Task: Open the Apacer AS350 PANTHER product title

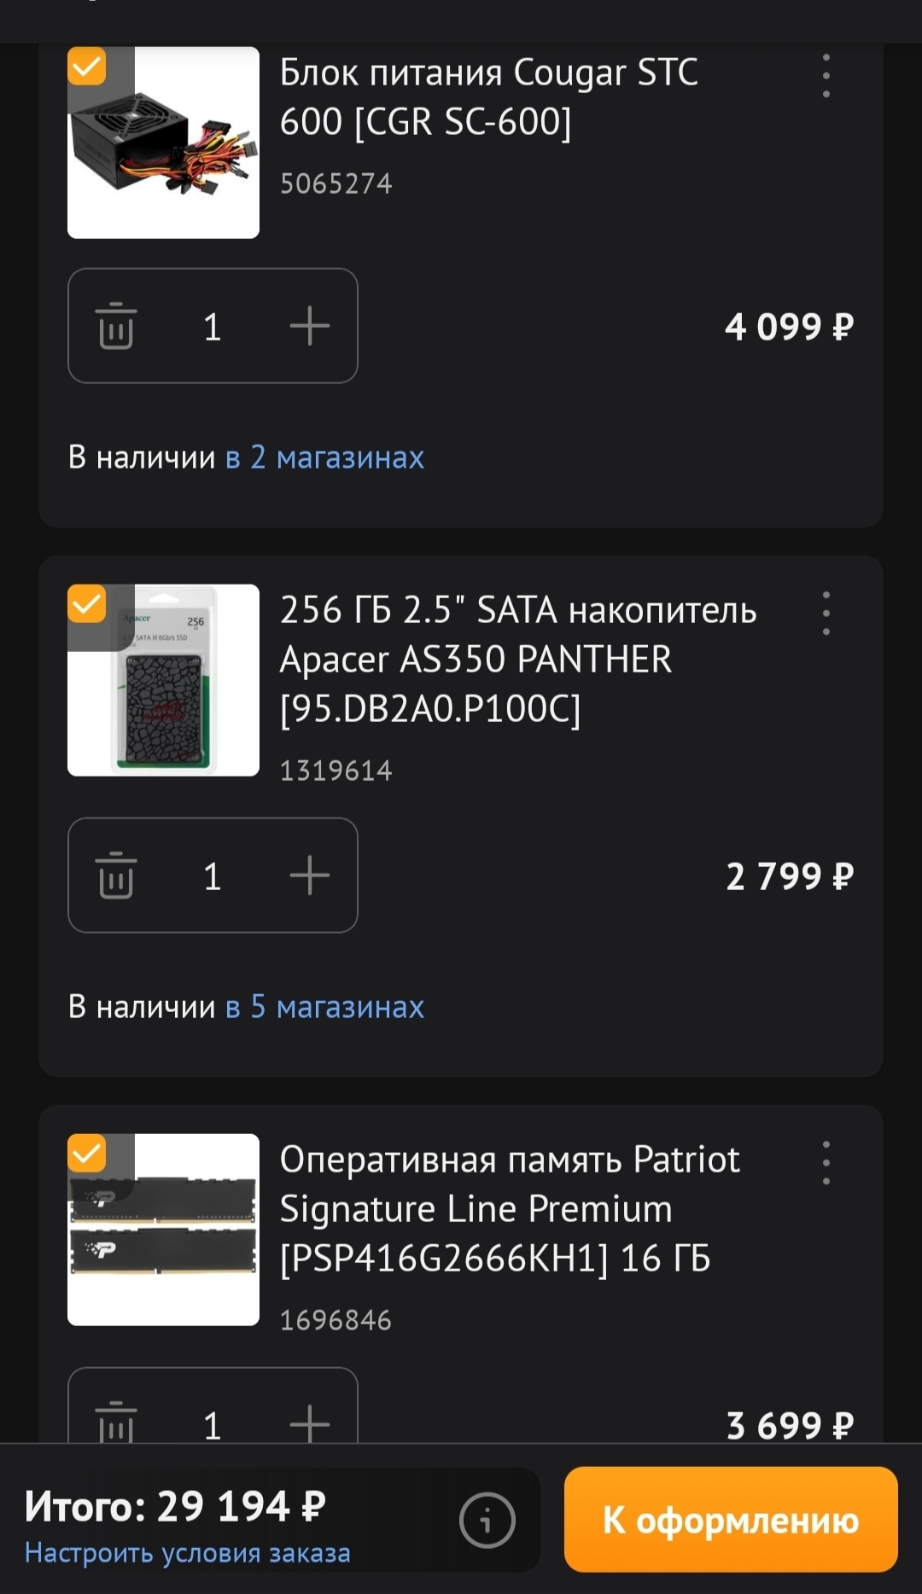Action: click(517, 659)
